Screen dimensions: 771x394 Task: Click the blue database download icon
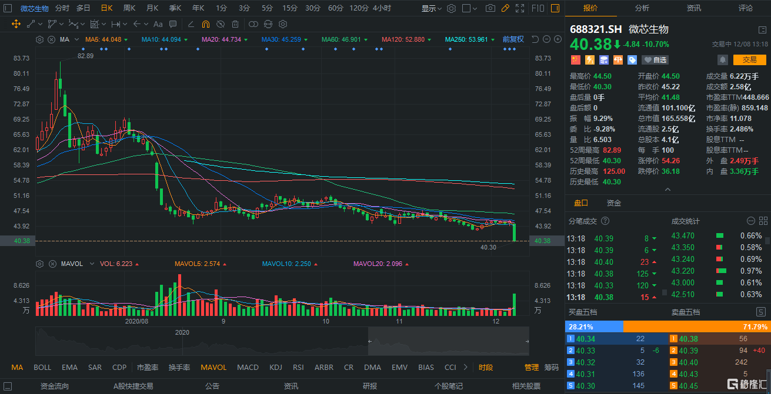pos(603,60)
